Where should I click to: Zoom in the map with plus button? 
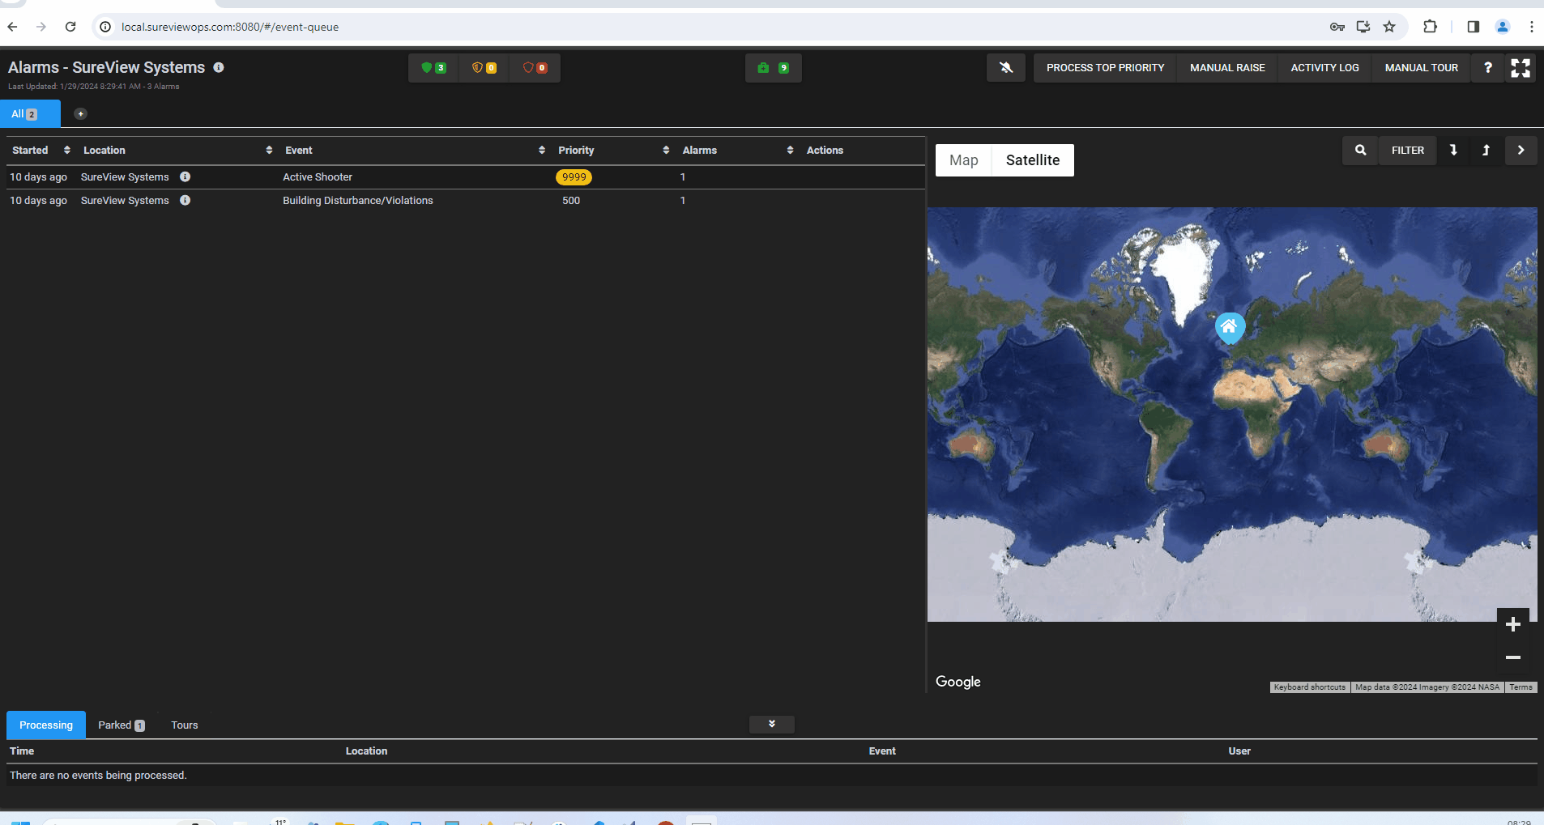pos(1512,624)
